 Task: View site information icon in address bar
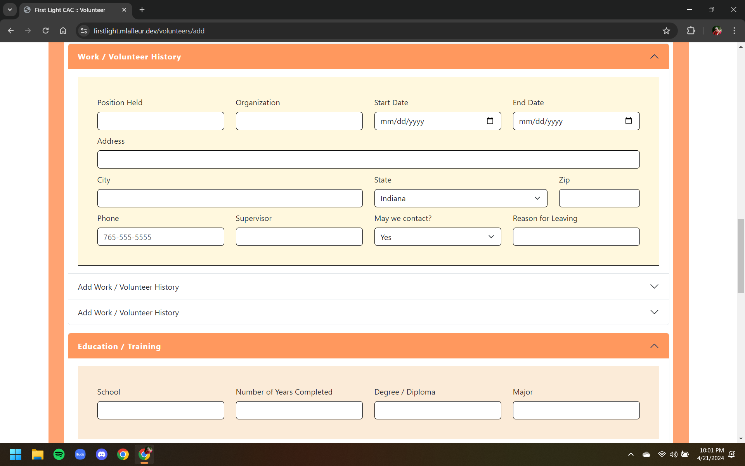pyautogui.click(x=84, y=31)
